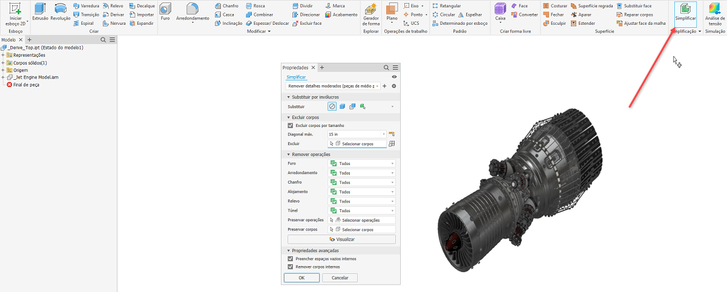
Task: Open the Gerador de forma tool
Action: point(371,14)
